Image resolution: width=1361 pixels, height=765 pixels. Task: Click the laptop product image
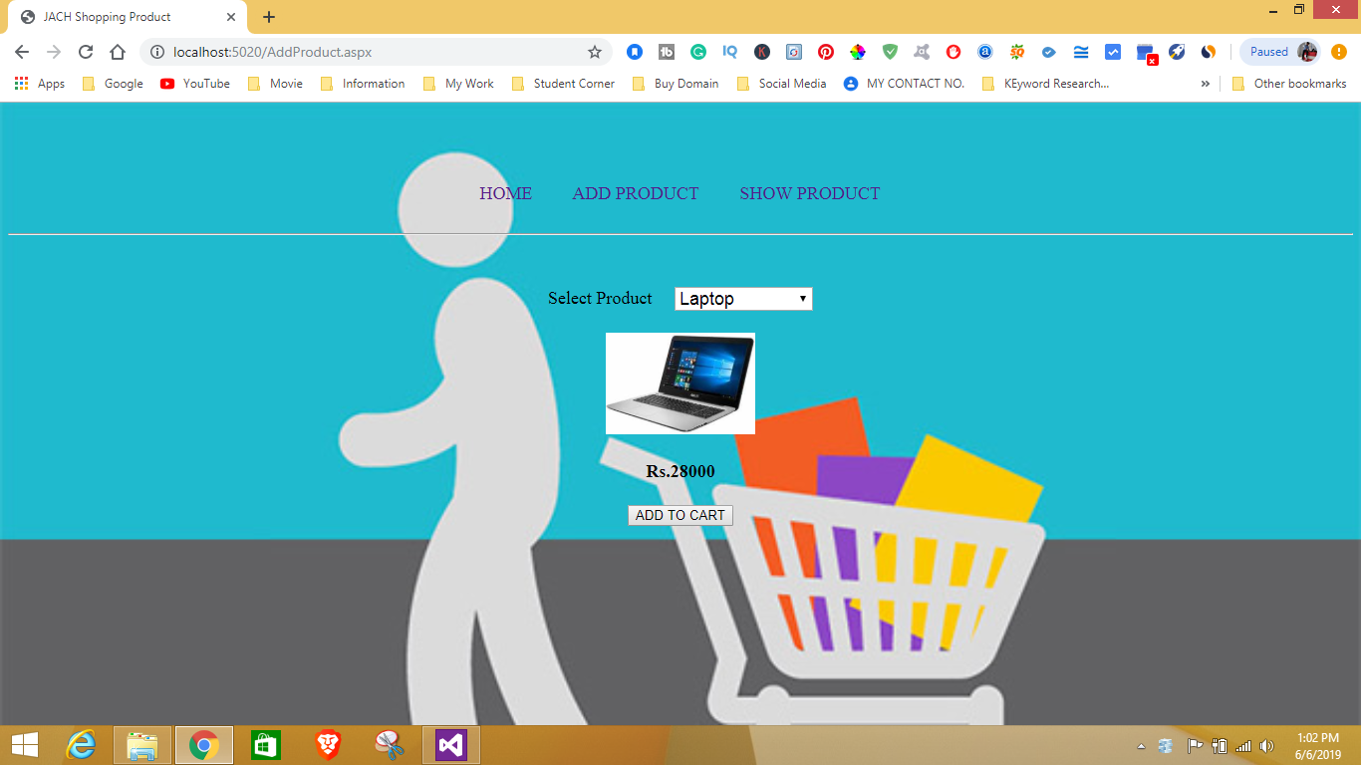680,383
